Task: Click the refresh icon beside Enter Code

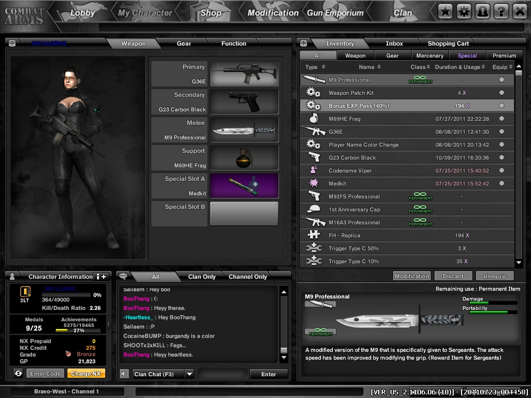Action: point(18,373)
